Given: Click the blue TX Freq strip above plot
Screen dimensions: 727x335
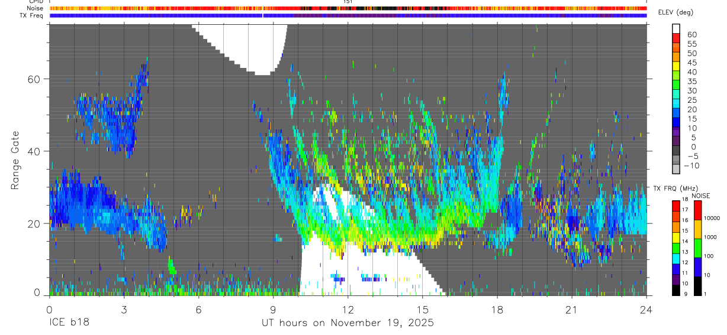Looking at the screenshot, I should pyautogui.click(x=348, y=15).
